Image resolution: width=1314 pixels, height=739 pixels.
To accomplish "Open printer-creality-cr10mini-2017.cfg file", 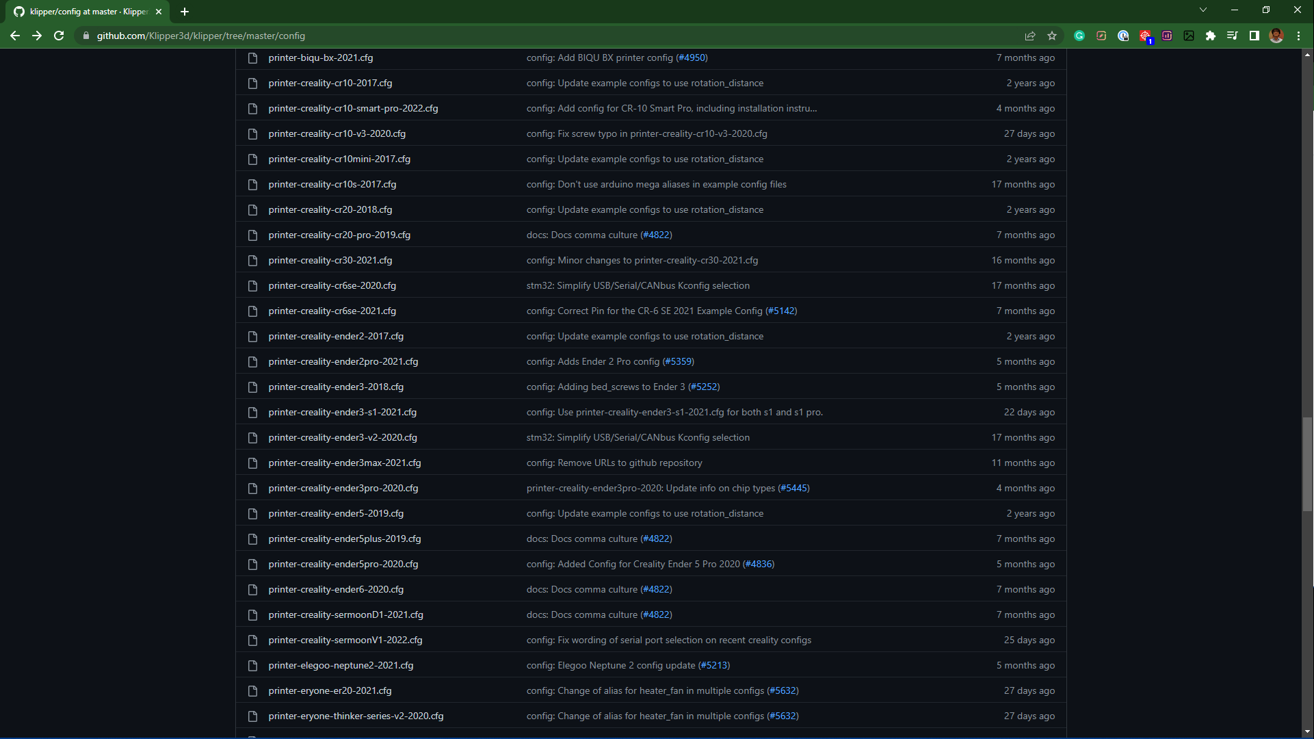I will tap(339, 159).
